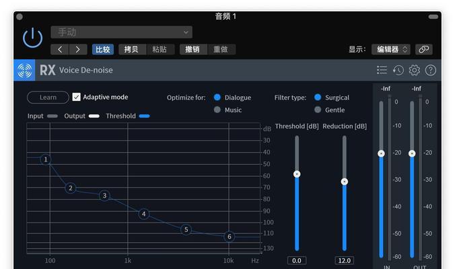Click the Threshold value field 0.0
This screenshot has height=269, width=455.
tap(297, 261)
